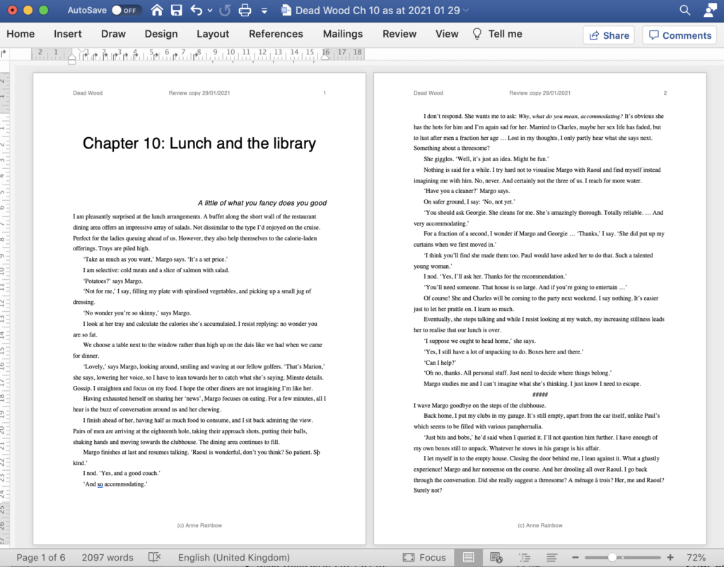724x567 pixels.
Task: Enable Focus mode
Action: coord(424,558)
